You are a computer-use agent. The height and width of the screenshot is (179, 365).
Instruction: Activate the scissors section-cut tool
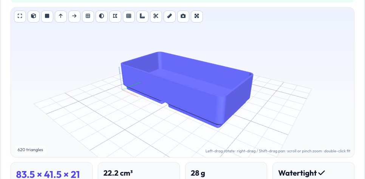click(156, 17)
